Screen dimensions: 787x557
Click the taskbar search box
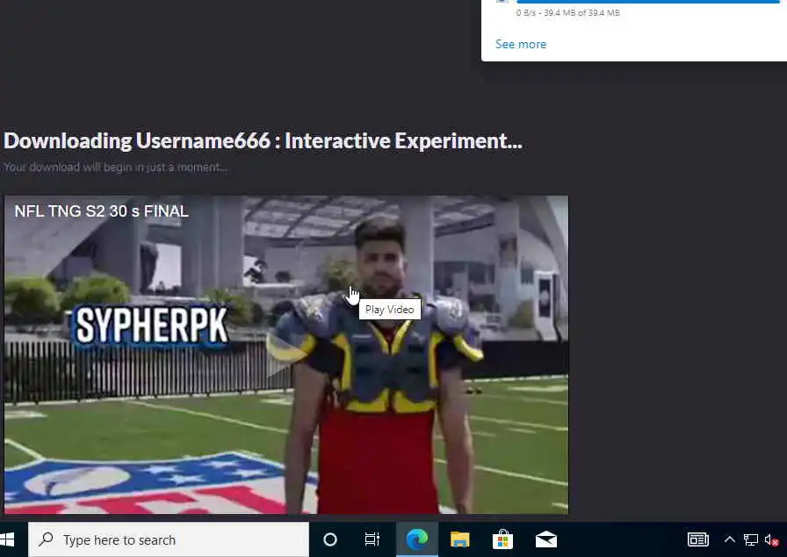pyautogui.click(x=169, y=540)
